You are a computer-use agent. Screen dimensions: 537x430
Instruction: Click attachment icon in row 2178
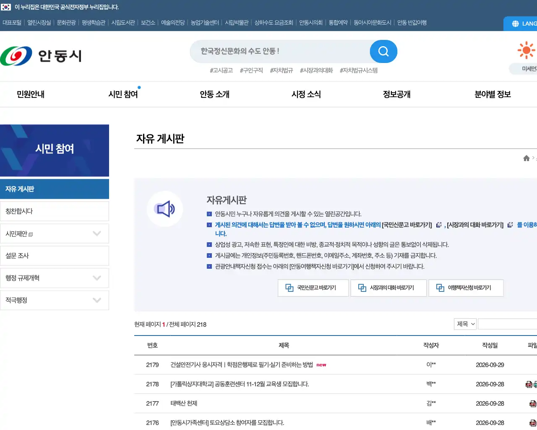click(x=529, y=384)
